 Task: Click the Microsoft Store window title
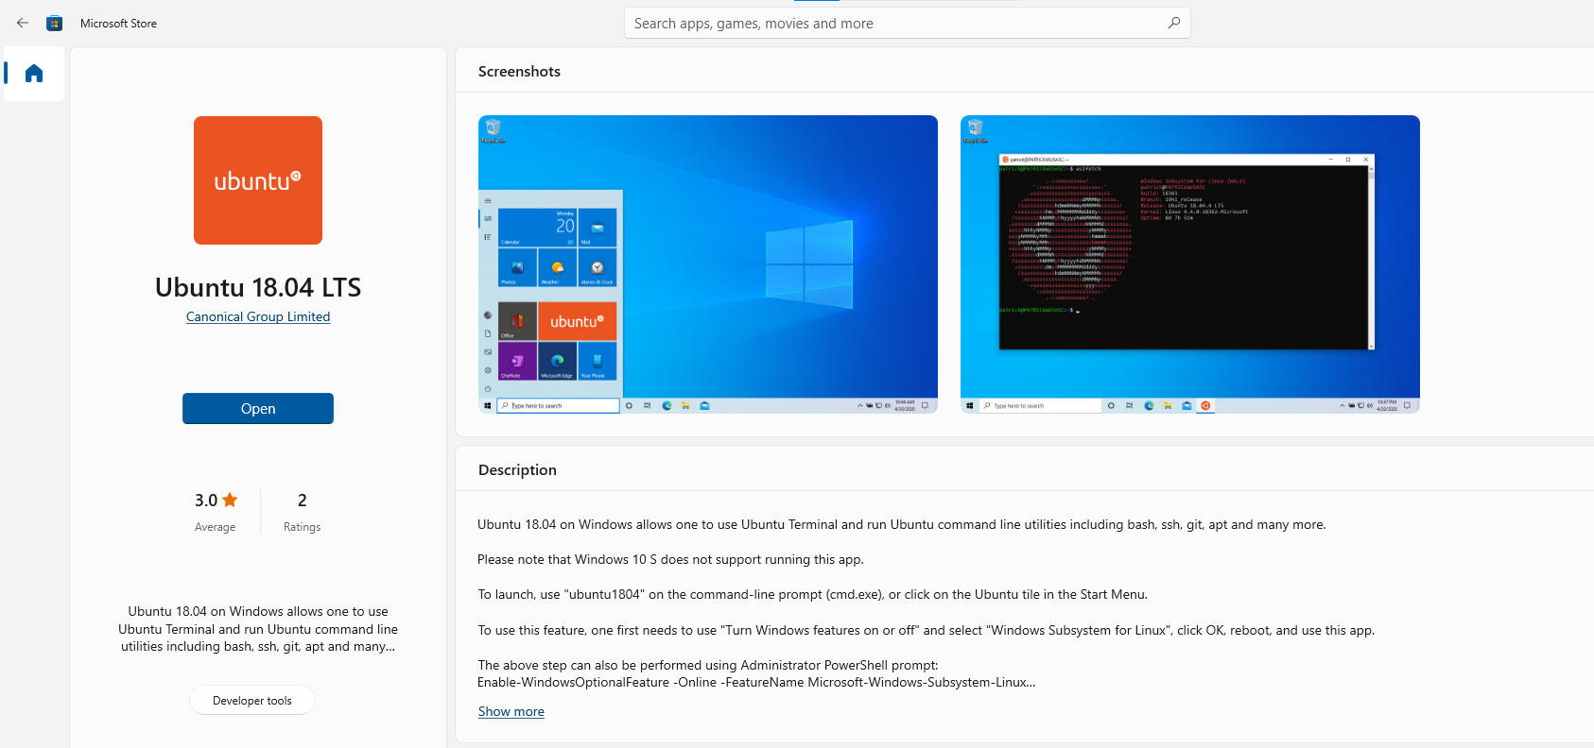pyautogui.click(x=118, y=23)
